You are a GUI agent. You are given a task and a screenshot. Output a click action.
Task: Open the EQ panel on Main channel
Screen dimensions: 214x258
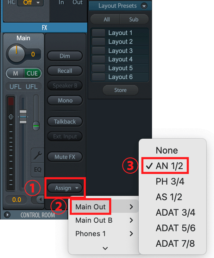coord(37,170)
